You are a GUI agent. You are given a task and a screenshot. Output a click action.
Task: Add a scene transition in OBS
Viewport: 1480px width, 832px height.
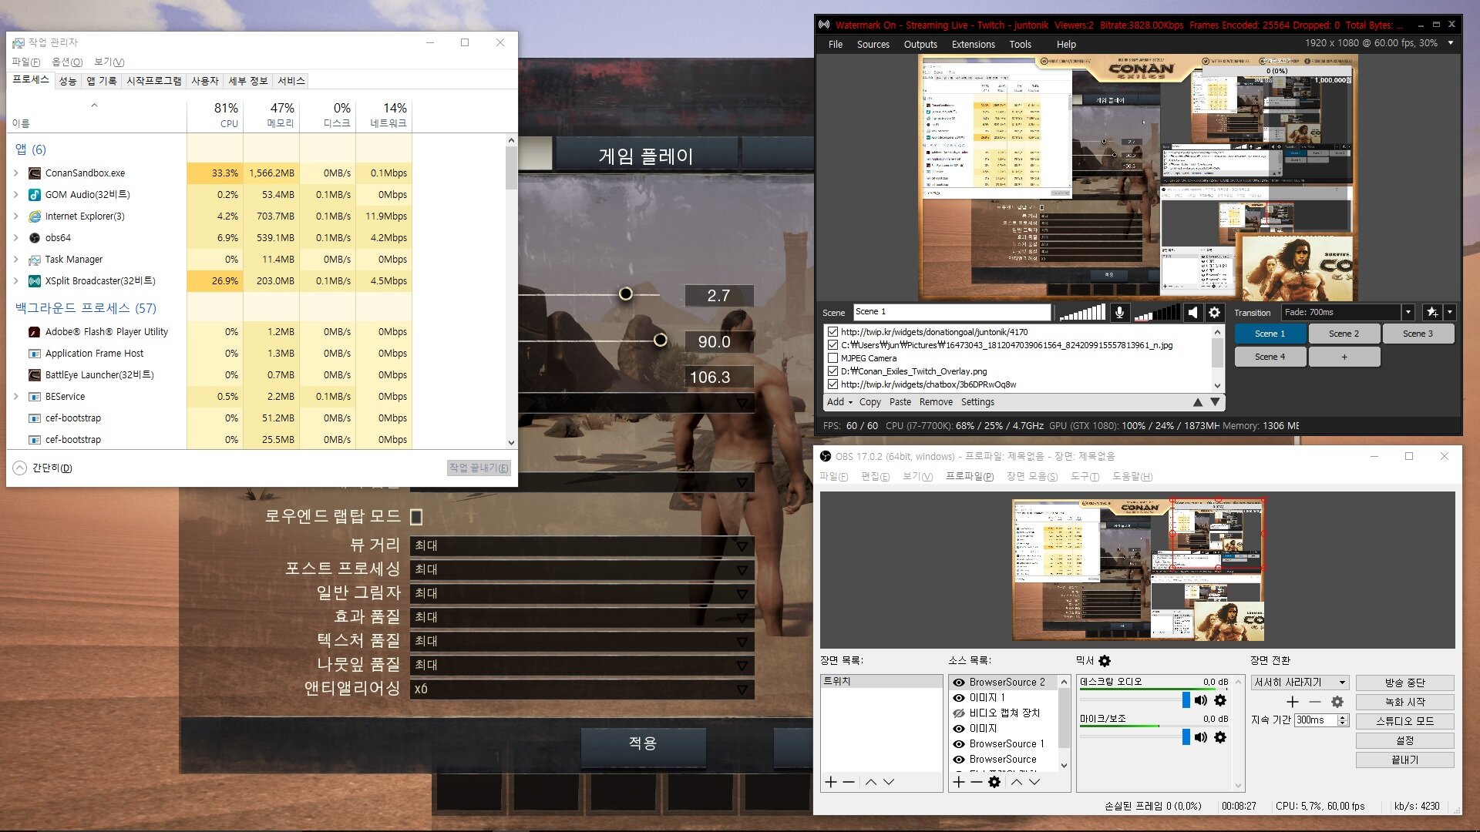(x=1293, y=702)
